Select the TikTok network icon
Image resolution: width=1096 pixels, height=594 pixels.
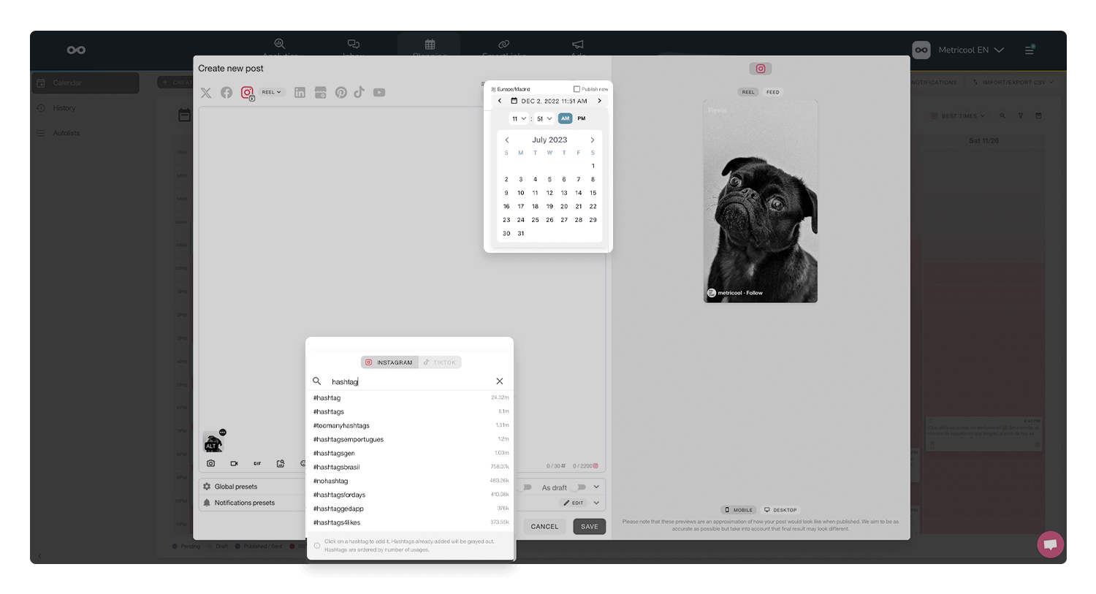pos(359,92)
